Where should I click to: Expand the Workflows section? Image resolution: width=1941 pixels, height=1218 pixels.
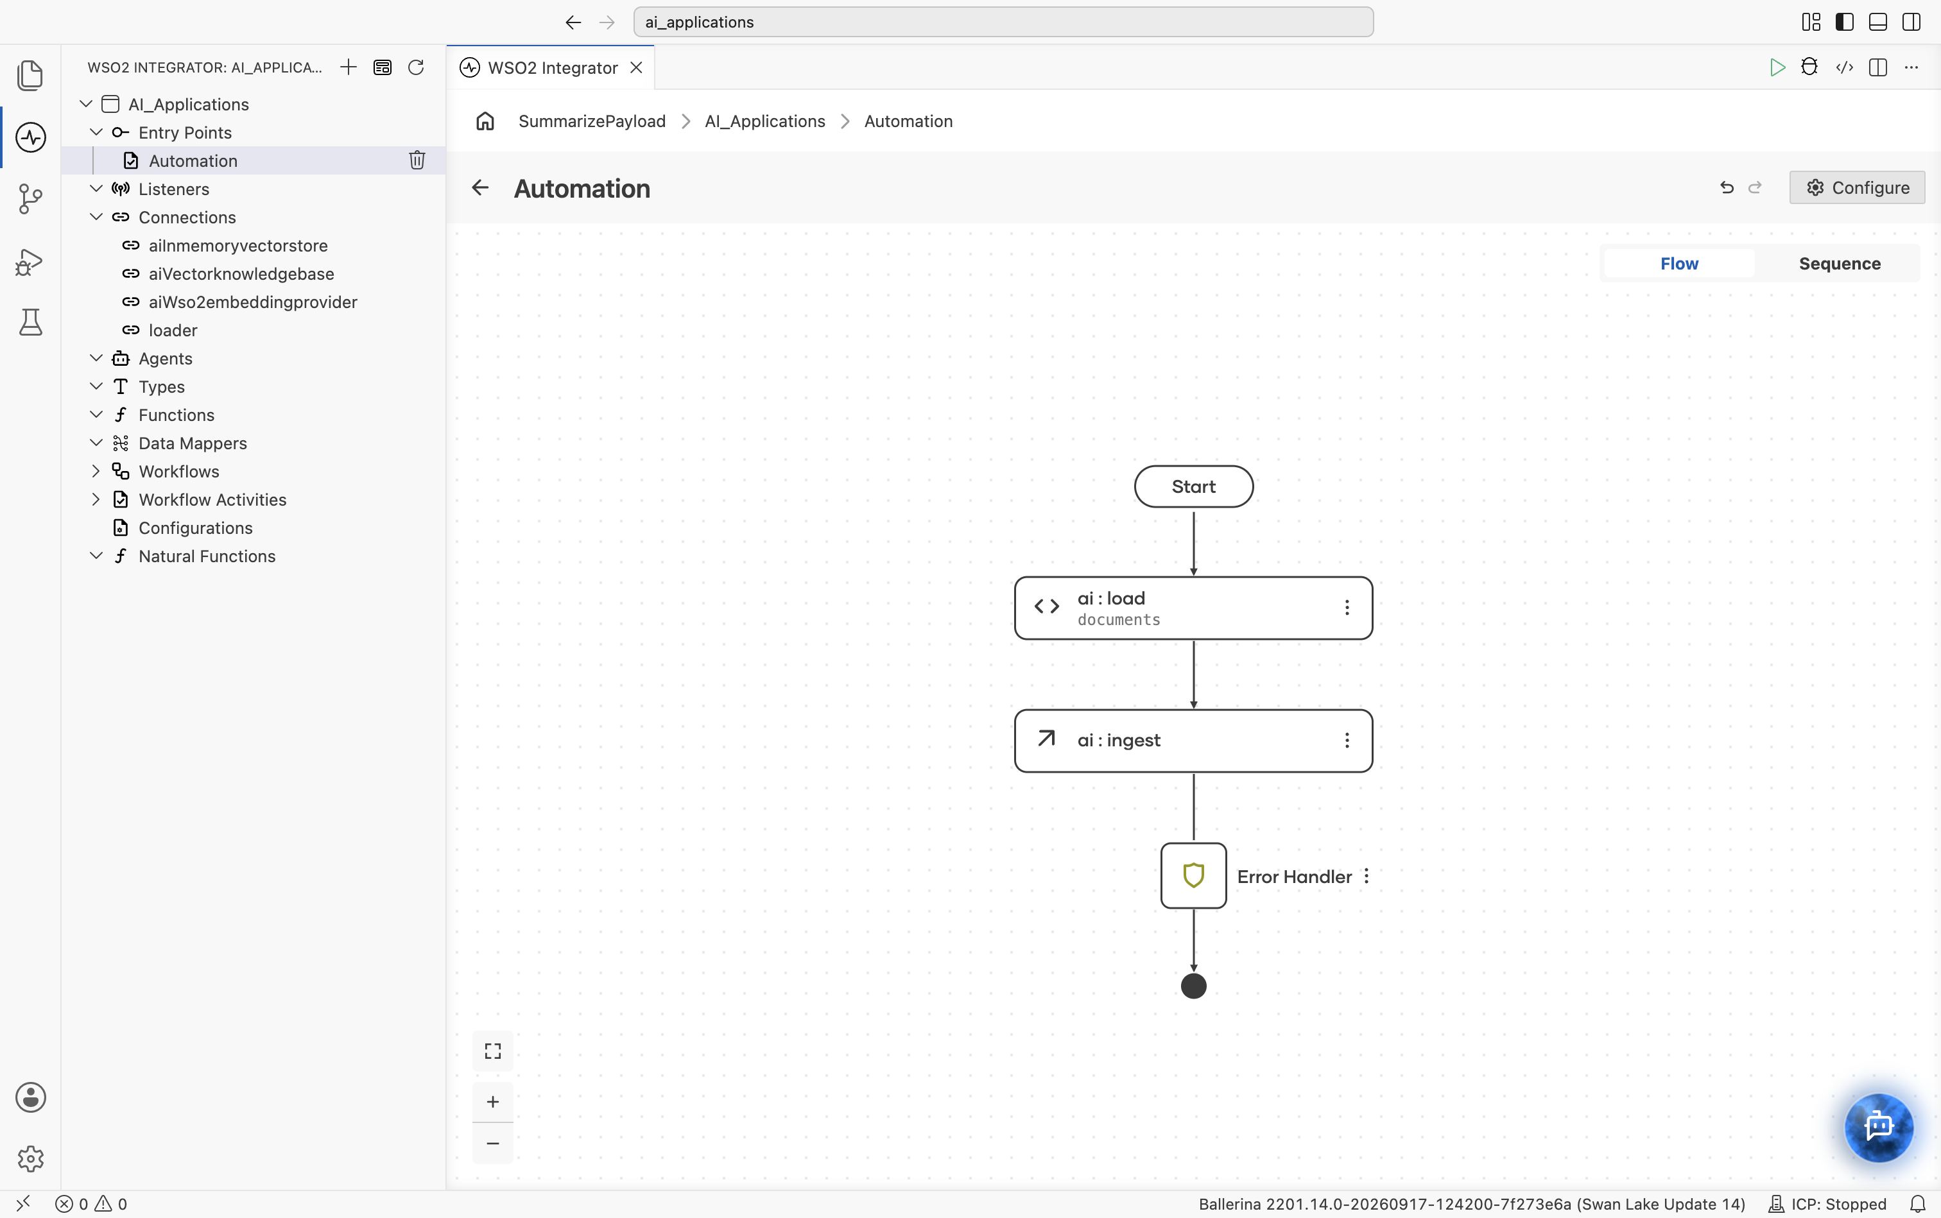(x=96, y=470)
